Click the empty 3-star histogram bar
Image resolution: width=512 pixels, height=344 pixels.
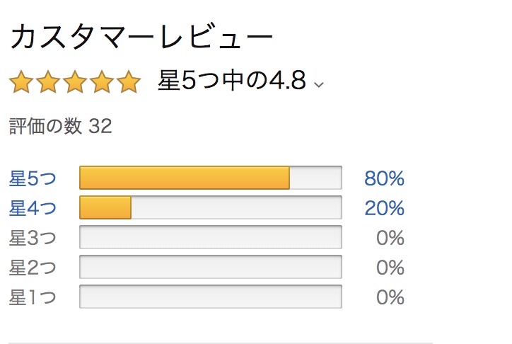[x=211, y=237]
